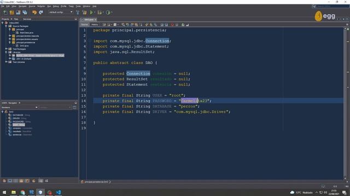Toggle Fully Qualify Names in the Navigator footer
Screen dimensions: 350x196
[34, 181]
